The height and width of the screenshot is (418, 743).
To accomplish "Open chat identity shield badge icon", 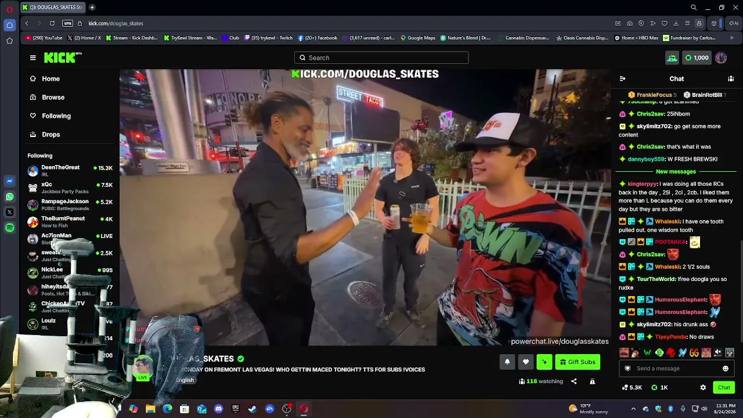I will (x=627, y=369).
